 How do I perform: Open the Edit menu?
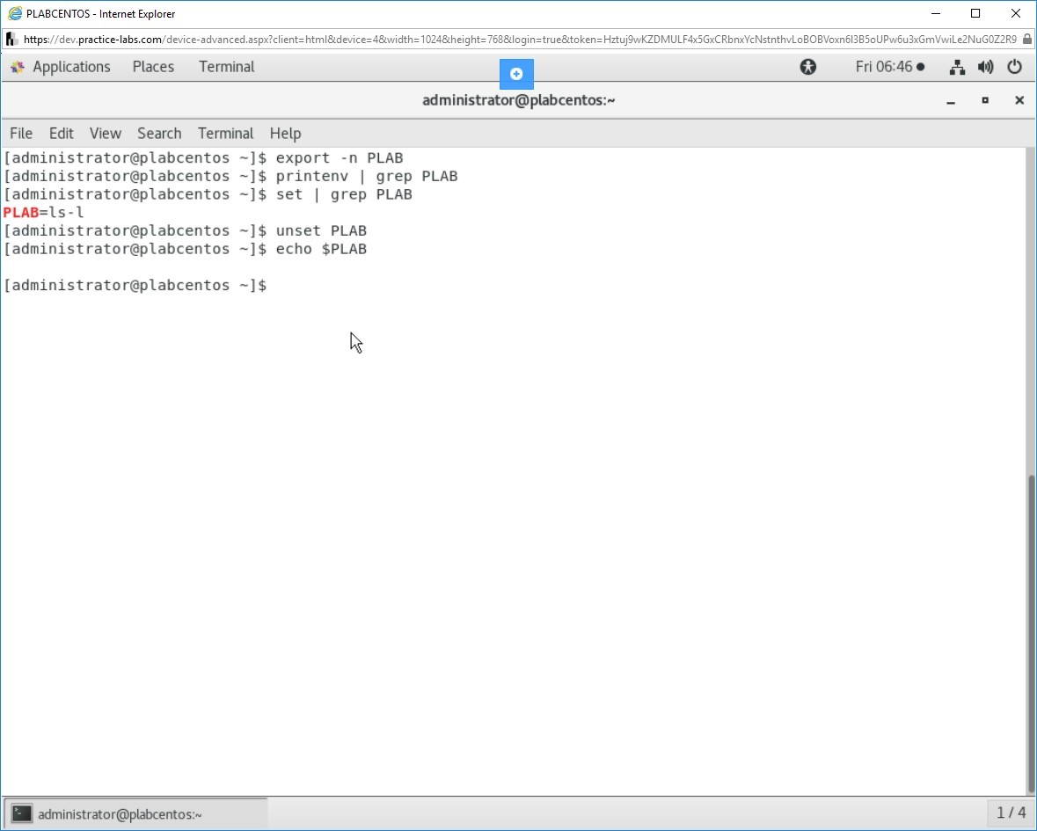(x=62, y=133)
